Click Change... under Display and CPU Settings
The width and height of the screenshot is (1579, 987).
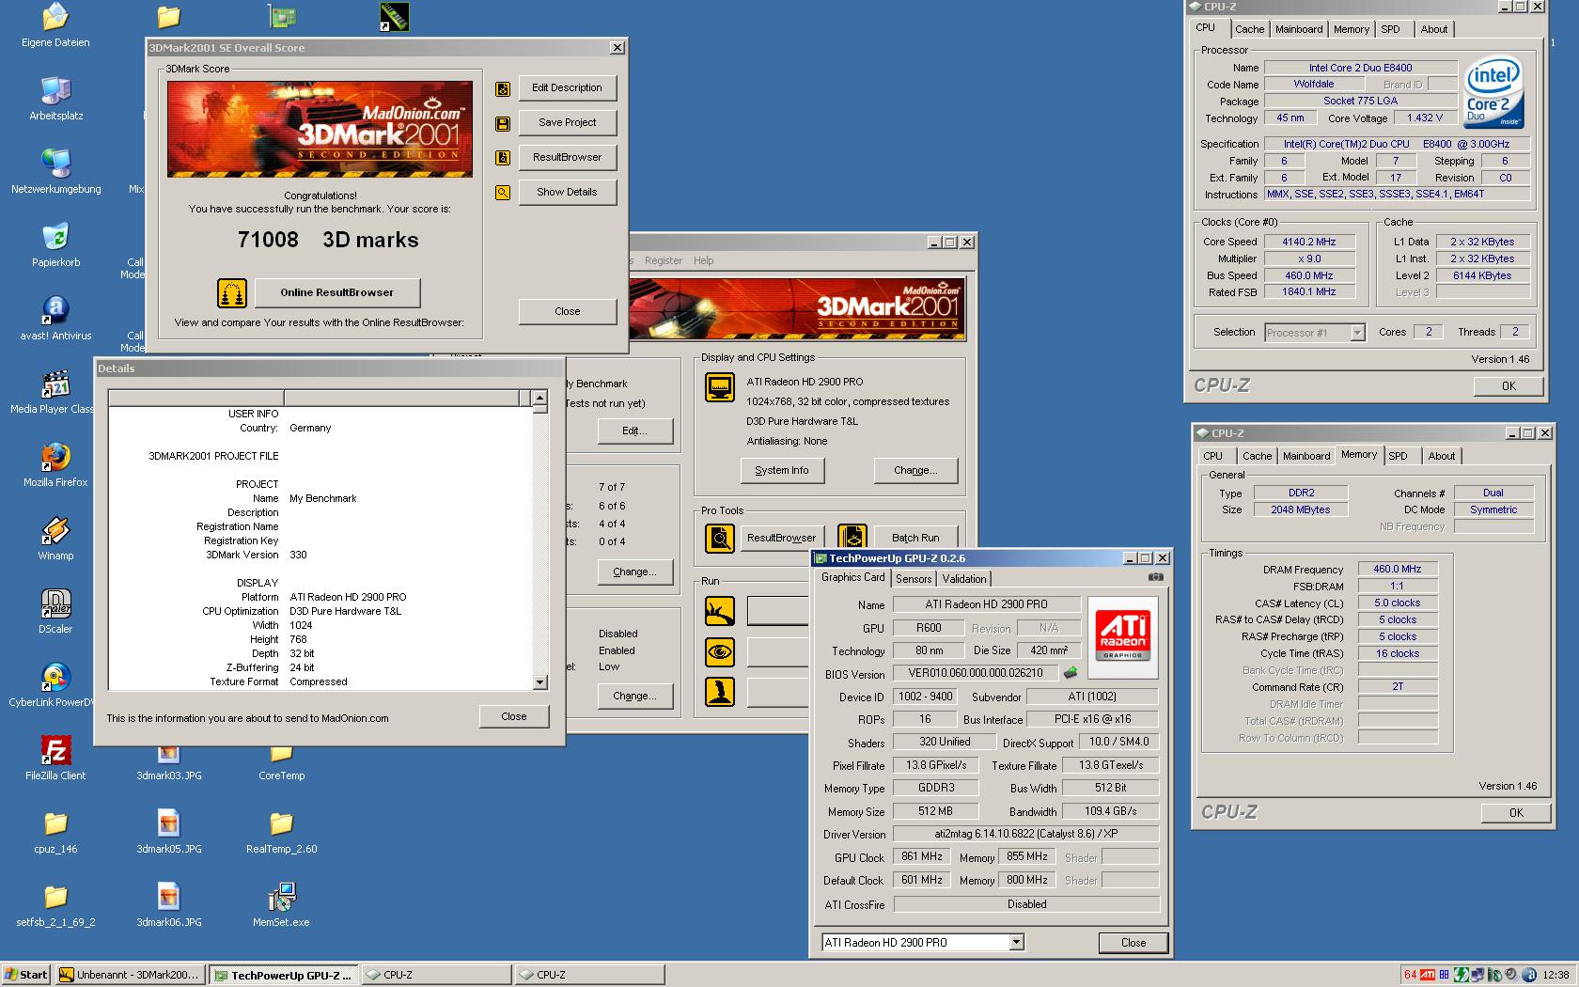(915, 471)
